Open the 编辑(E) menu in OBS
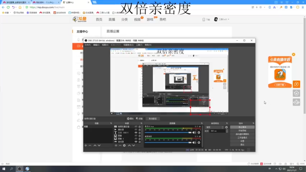The width and height of the screenshot is (306, 172). [x=96, y=45]
